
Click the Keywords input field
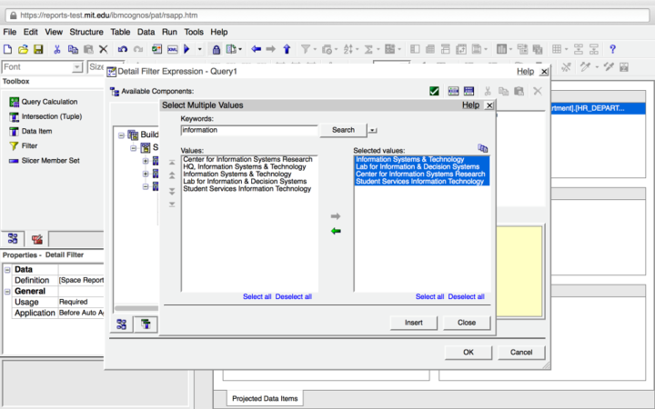[x=247, y=130]
